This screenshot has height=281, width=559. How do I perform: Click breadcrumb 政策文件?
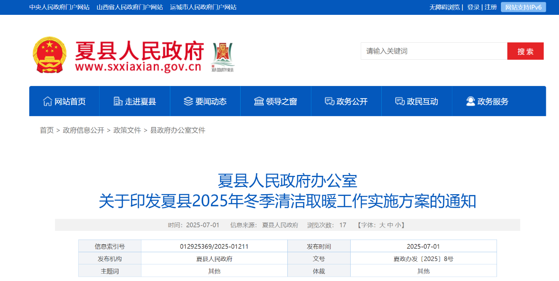127,130
